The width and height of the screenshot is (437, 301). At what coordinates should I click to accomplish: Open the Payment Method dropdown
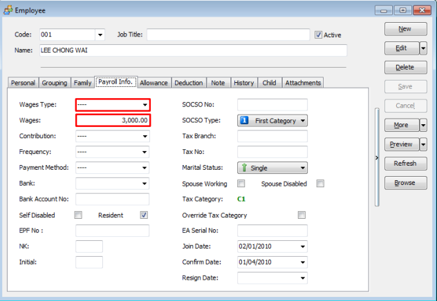(x=145, y=168)
